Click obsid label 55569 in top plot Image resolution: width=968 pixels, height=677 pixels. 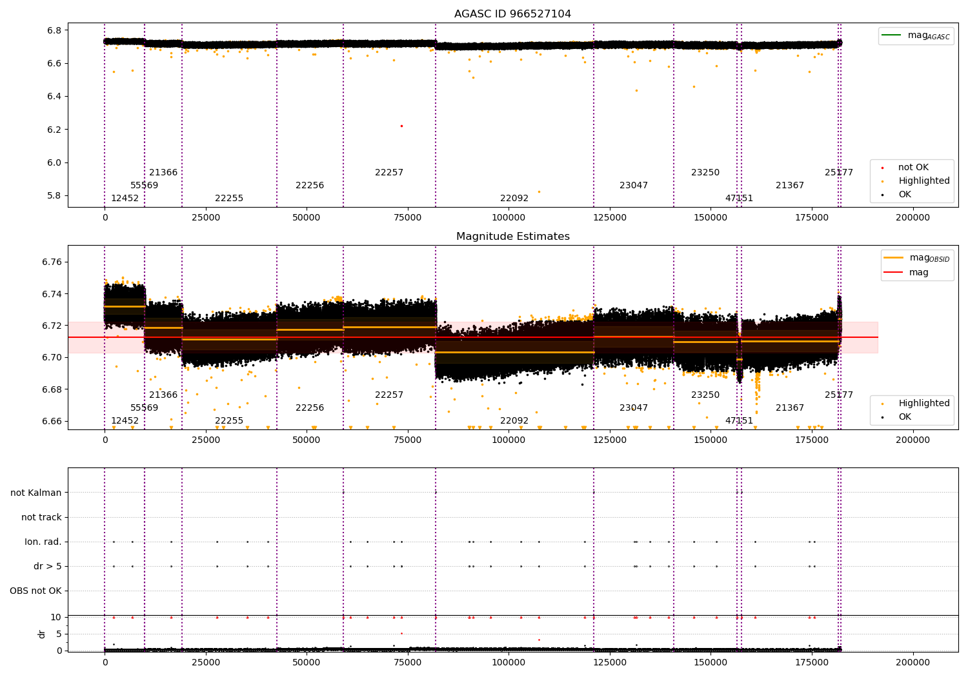point(144,186)
